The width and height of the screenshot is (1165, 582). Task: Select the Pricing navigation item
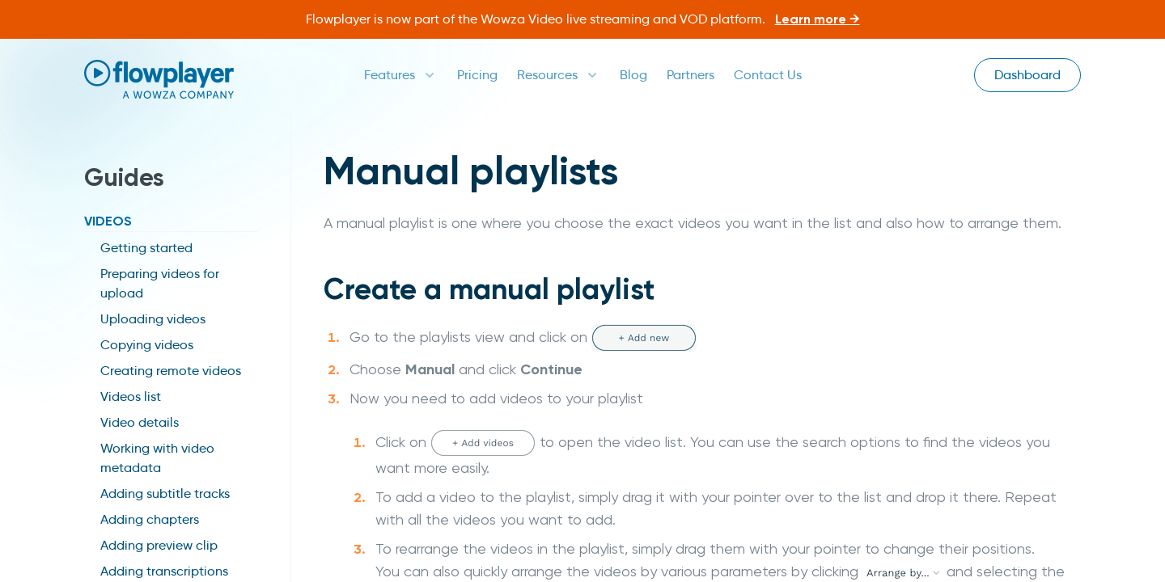(x=477, y=75)
